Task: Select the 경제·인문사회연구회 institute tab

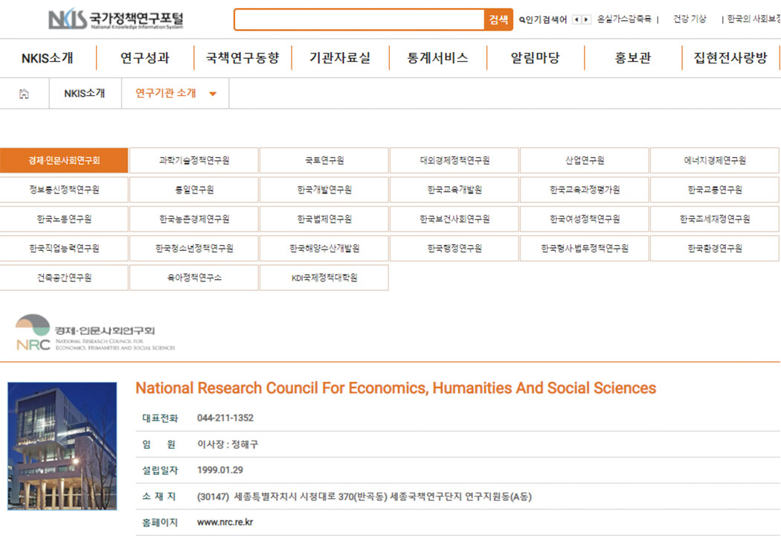Action: point(64,160)
